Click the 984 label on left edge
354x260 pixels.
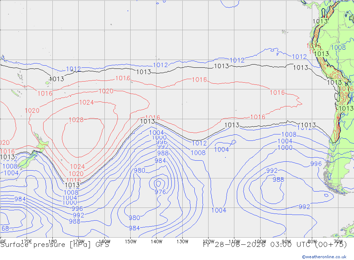(20, 199)
